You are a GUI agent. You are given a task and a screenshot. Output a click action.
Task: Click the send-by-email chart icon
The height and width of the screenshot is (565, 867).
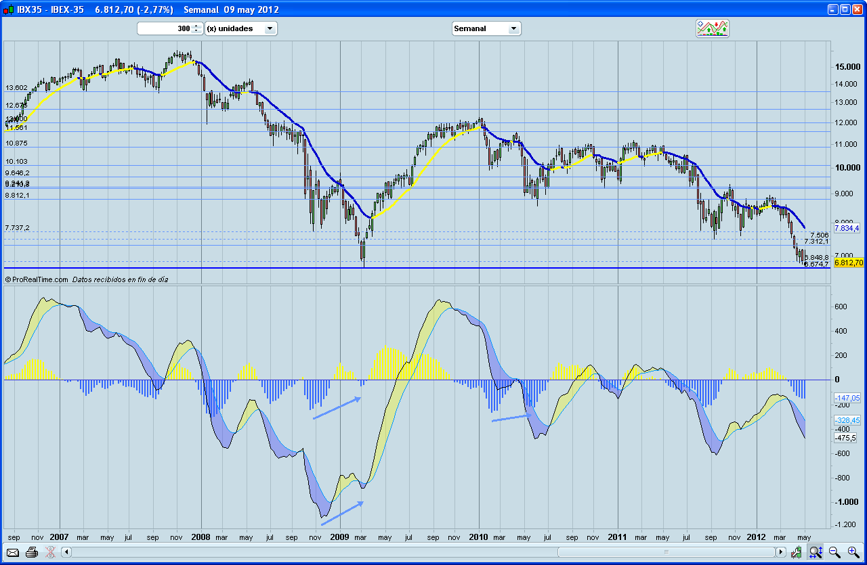tap(13, 553)
